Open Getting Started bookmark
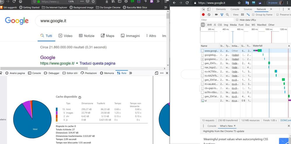Viewport: 291px width, 144px height. click(x=29, y=7)
